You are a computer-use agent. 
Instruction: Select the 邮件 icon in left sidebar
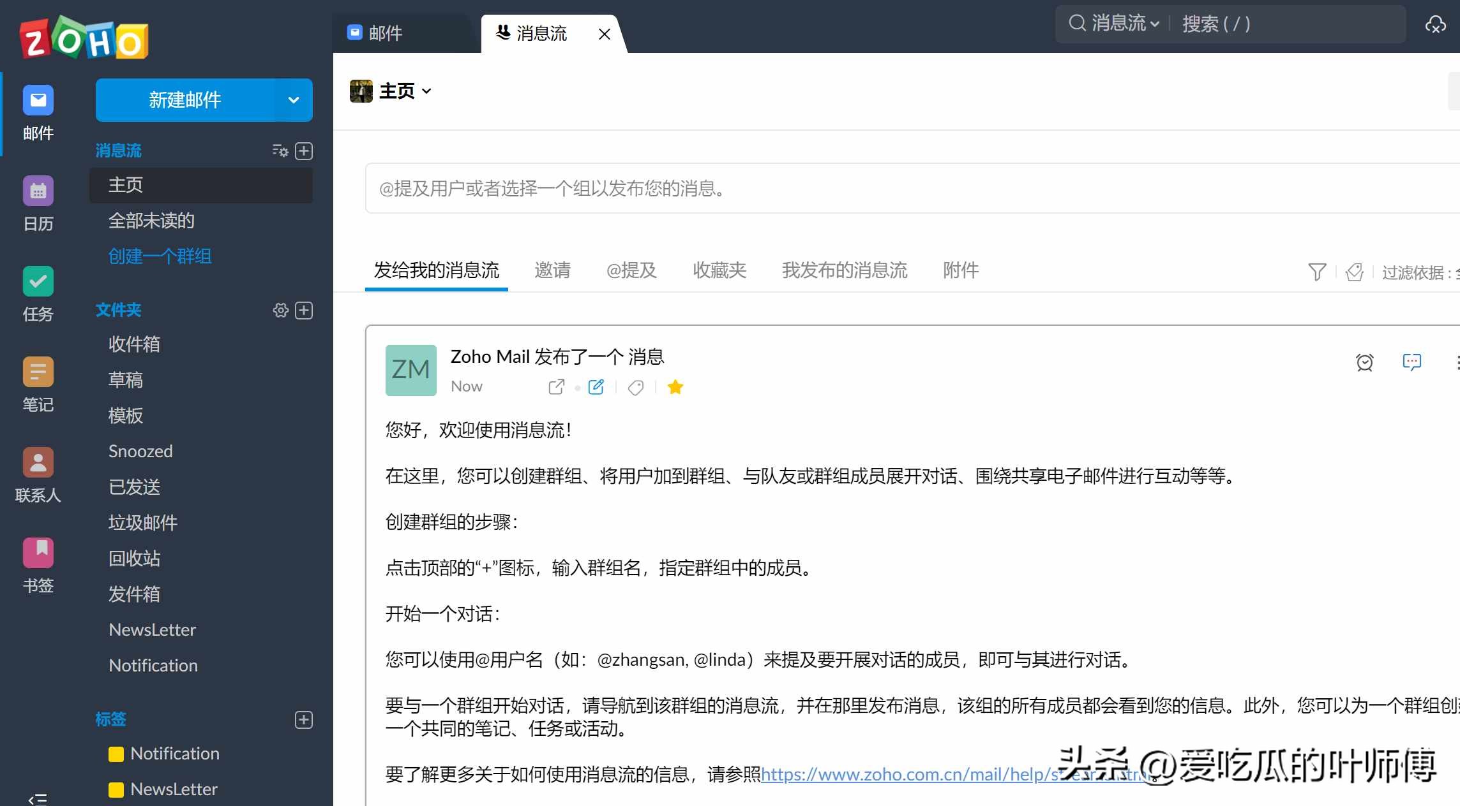(x=37, y=100)
